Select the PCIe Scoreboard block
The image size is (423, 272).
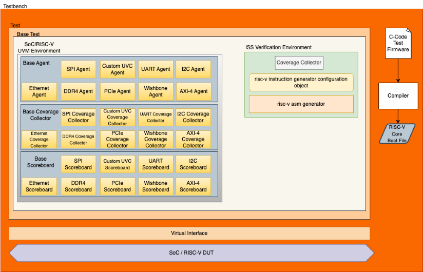click(x=117, y=186)
